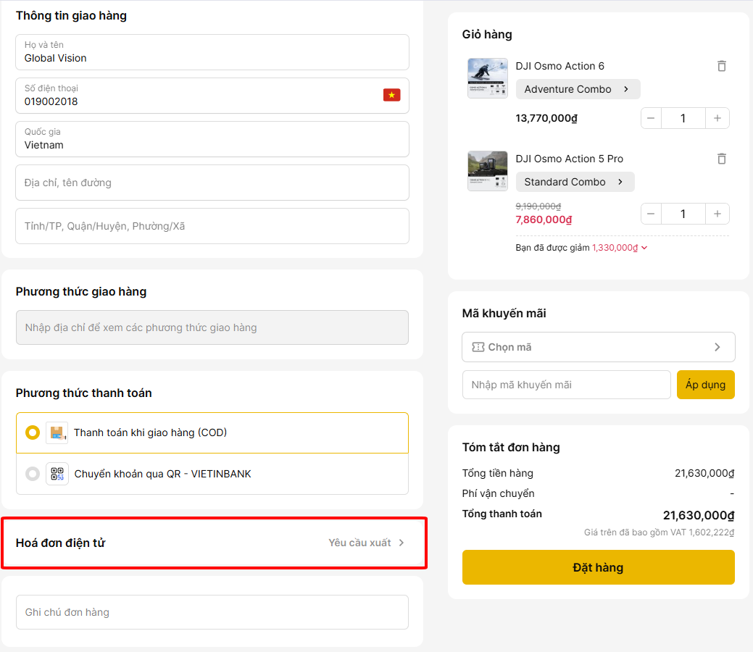
Task: Increase quantity of Osmo Action 5 Pro
Action: 717,214
